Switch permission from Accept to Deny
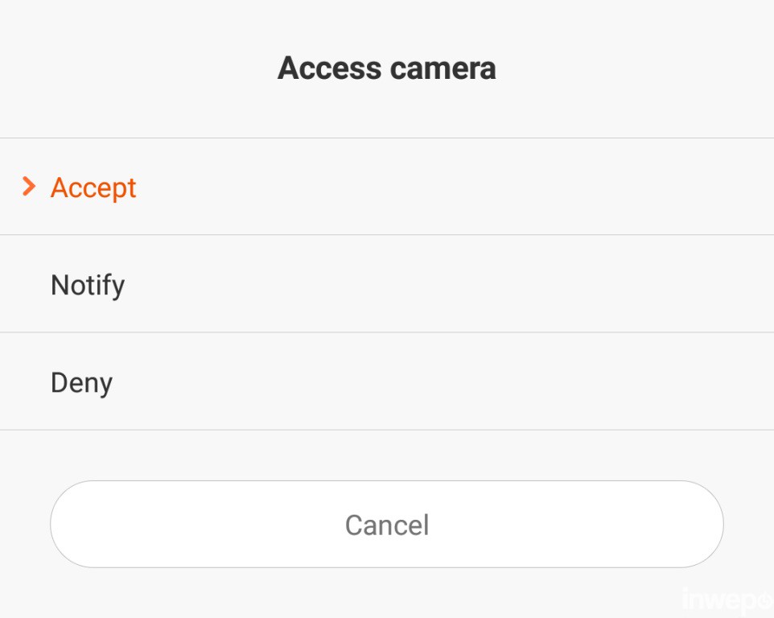This screenshot has width=774, height=618. pos(81,382)
